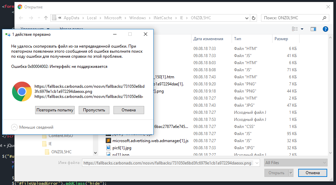Click "Отмена" in the error dialog
Image resolution: width=336 pixels, height=185 pixels.
129,110
